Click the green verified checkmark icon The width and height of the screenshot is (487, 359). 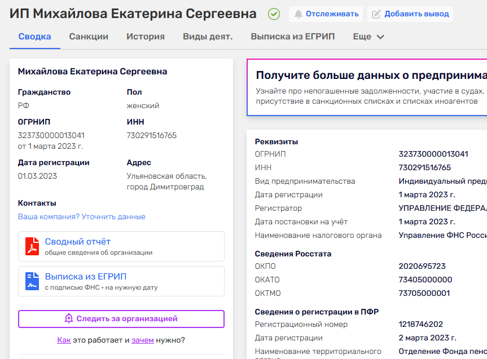(274, 14)
